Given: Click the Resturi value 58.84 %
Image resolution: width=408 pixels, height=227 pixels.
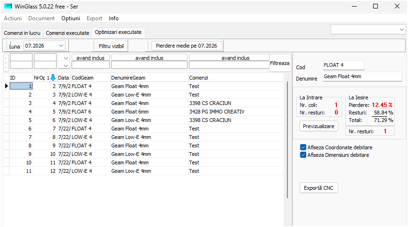Looking at the screenshot, I should click(x=384, y=113).
